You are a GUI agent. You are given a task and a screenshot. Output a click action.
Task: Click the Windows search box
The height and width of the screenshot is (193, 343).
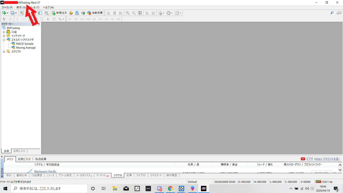[49, 188]
